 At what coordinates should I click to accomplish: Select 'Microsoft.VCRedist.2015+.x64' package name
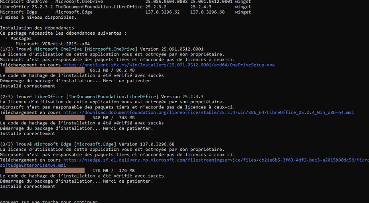(53, 44)
